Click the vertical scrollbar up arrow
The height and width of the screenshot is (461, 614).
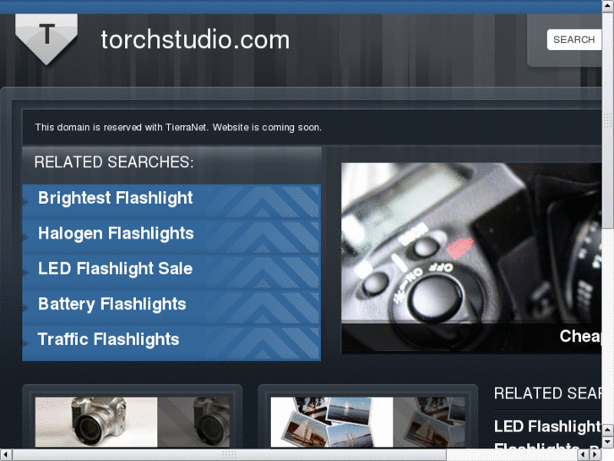pos(608,5)
